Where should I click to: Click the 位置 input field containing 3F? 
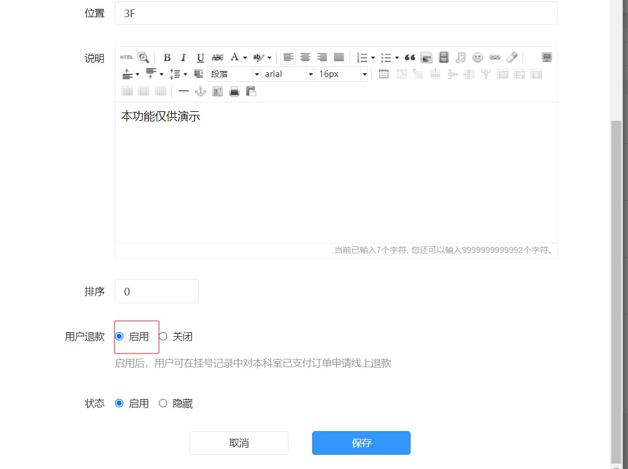tap(336, 13)
